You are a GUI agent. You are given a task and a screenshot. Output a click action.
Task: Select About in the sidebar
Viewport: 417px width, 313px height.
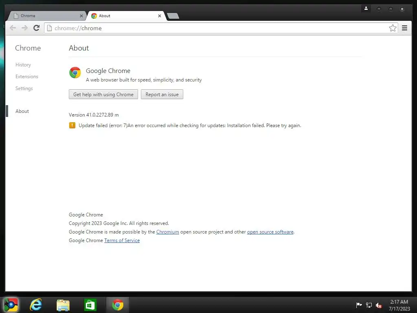tap(22, 111)
